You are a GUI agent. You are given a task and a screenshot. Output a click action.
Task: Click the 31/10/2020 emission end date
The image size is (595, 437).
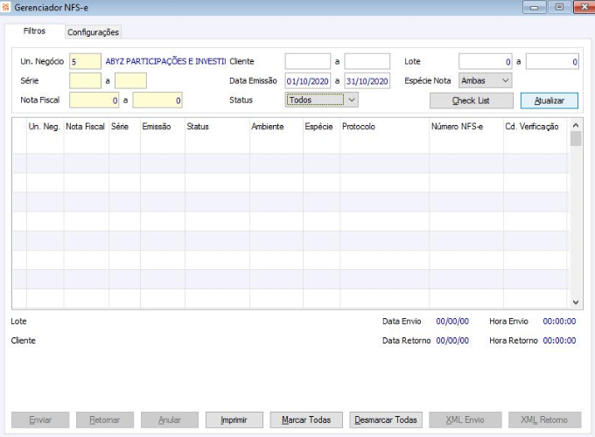coord(367,80)
